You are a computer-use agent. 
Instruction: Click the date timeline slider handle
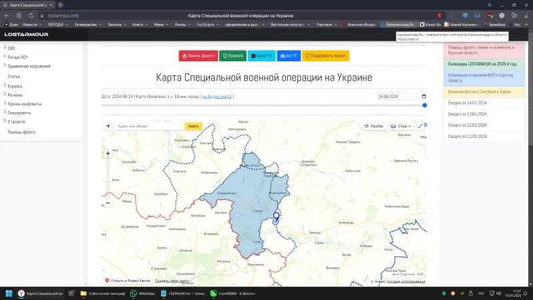(424, 105)
